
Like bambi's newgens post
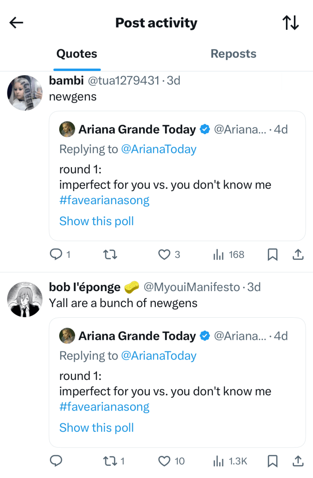pos(164,254)
